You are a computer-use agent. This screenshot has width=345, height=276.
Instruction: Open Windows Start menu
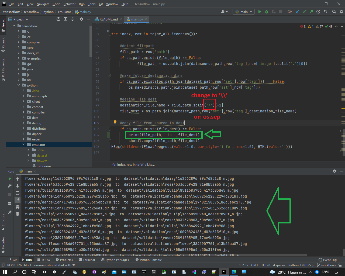[5, 272]
